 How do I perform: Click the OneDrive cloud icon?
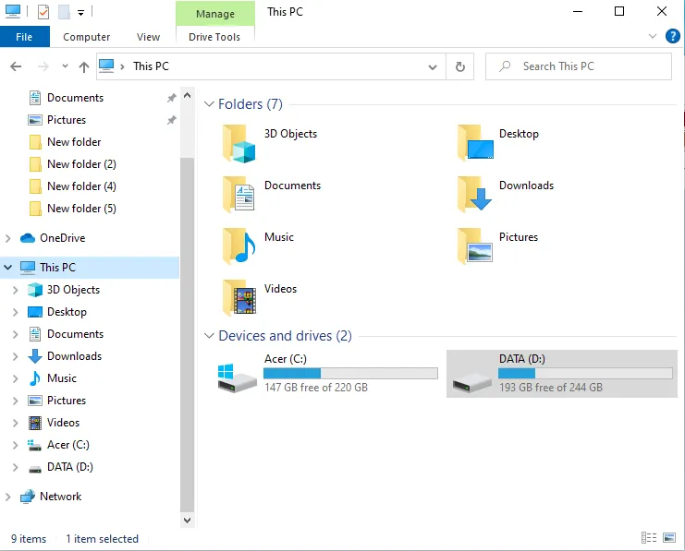click(28, 238)
